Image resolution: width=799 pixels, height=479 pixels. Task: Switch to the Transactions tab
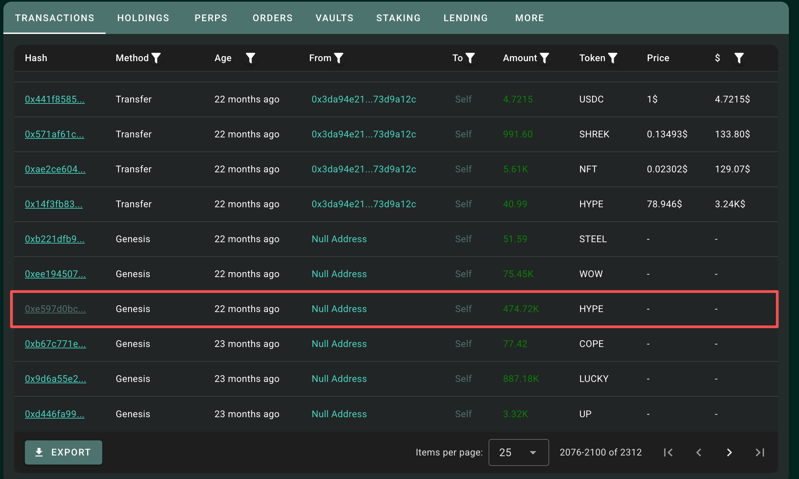pyautogui.click(x=54, y=18)
